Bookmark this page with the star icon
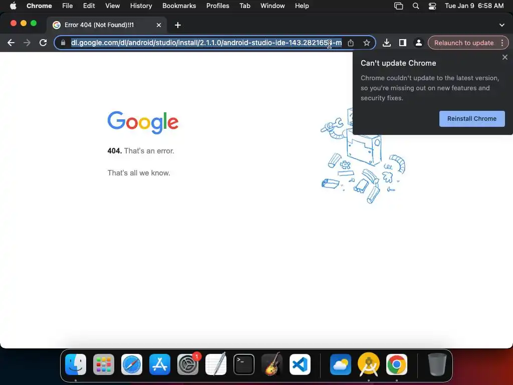The width and height of the screenshot is (513, 385). coord(366,43)
